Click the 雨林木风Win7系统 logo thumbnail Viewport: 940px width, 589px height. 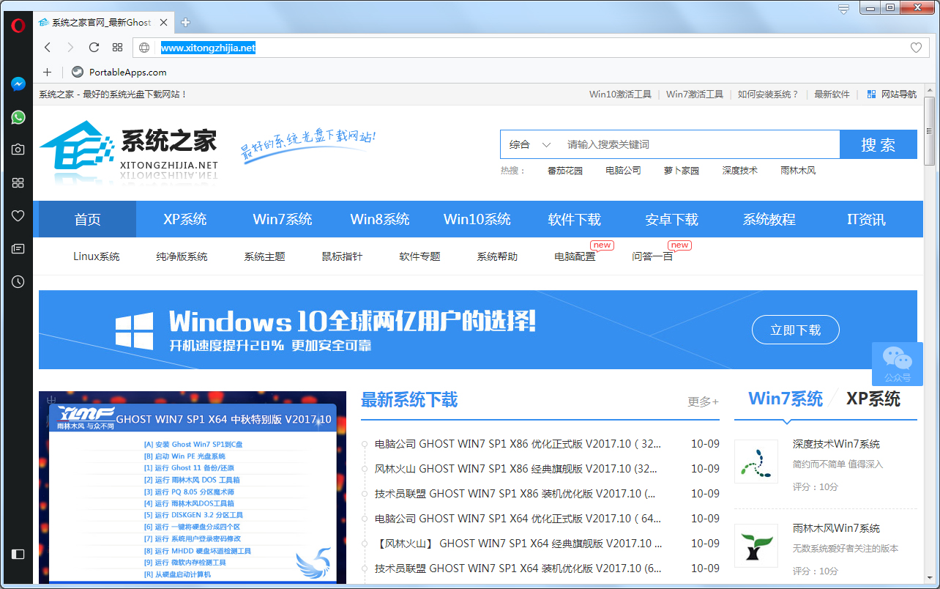[756, 544]
